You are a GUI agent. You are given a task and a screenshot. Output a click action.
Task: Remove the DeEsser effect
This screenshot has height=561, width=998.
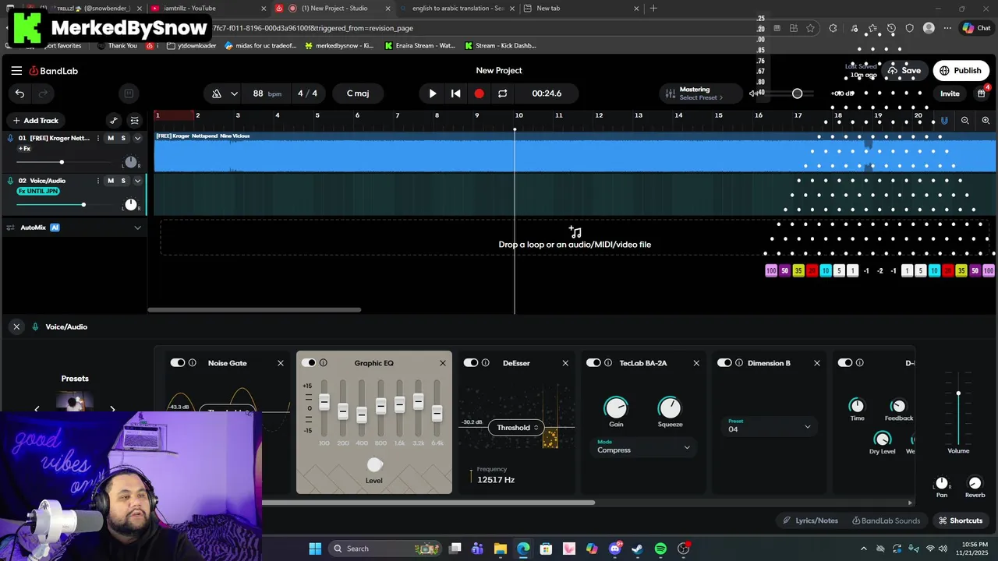(x=566, y=363)
